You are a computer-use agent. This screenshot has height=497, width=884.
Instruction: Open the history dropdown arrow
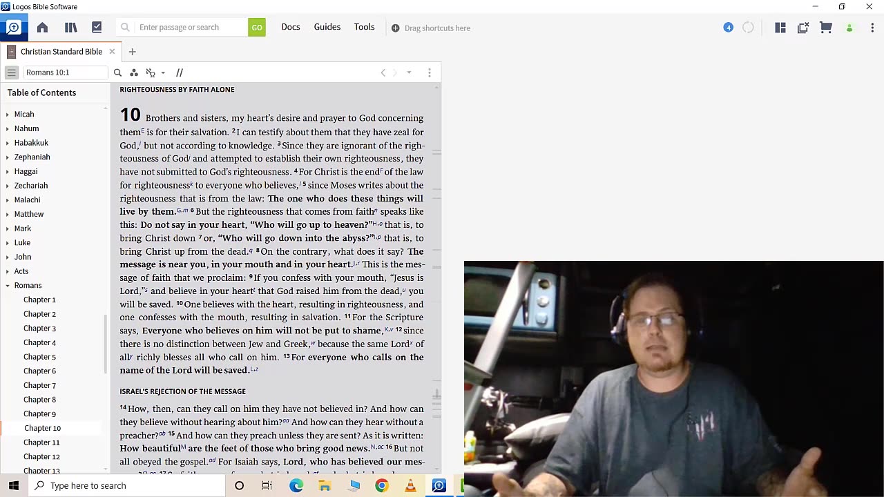(409, 72)
